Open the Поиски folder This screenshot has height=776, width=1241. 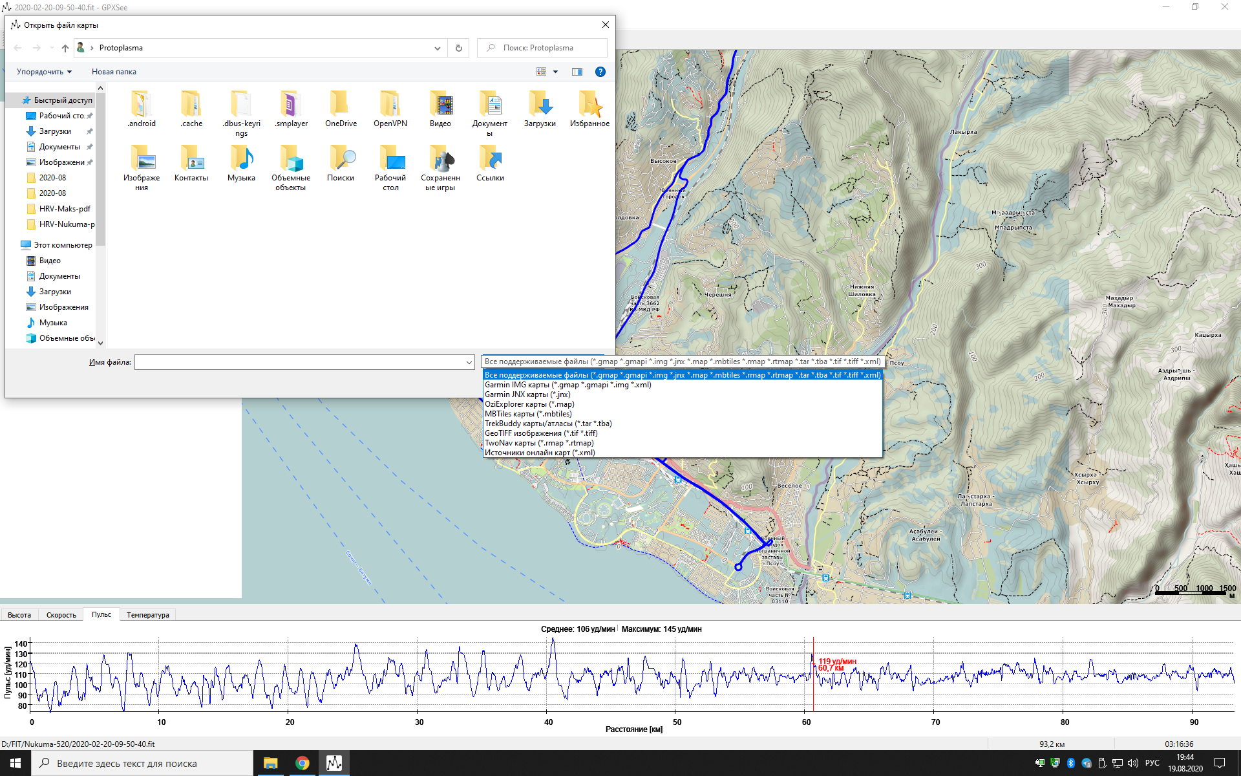[x=341, y=163]
